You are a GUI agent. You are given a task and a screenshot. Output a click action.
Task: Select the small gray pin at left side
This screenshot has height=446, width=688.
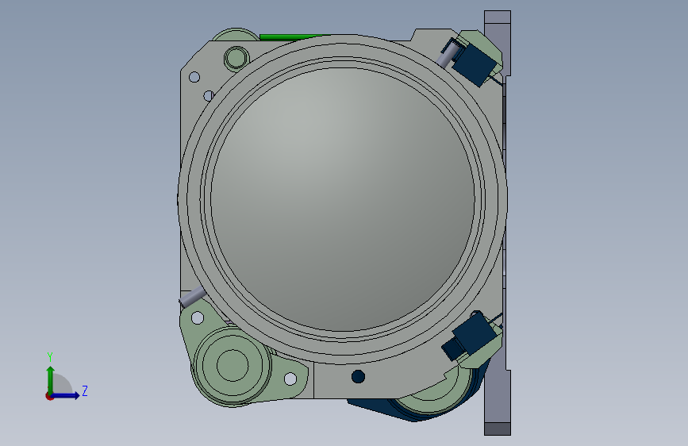tap(193, 297)
